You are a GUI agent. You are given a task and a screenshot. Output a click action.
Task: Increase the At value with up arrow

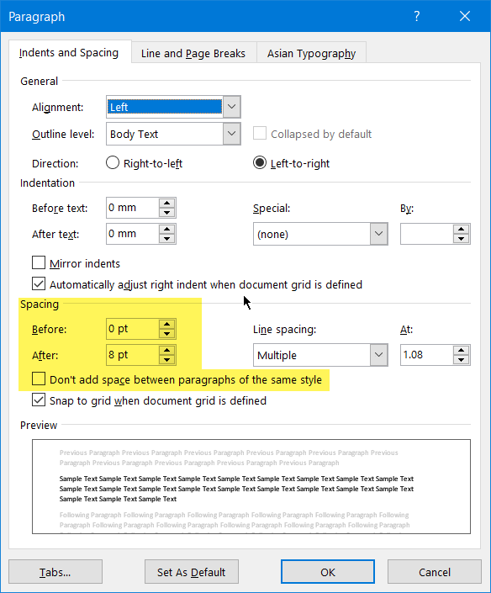click(x=461, y=350)
